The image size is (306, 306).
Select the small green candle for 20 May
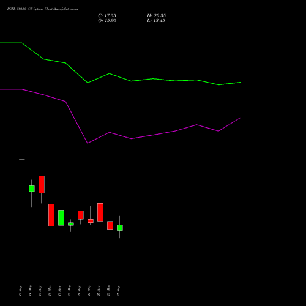click(71, 224)
